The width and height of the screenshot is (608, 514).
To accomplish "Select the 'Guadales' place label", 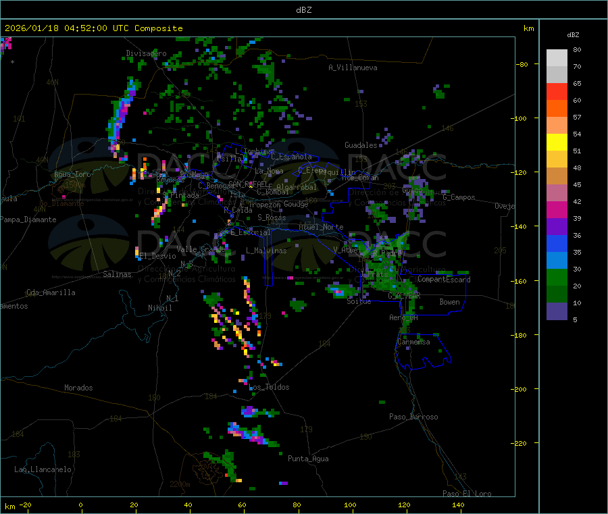I will pos(361,145).
